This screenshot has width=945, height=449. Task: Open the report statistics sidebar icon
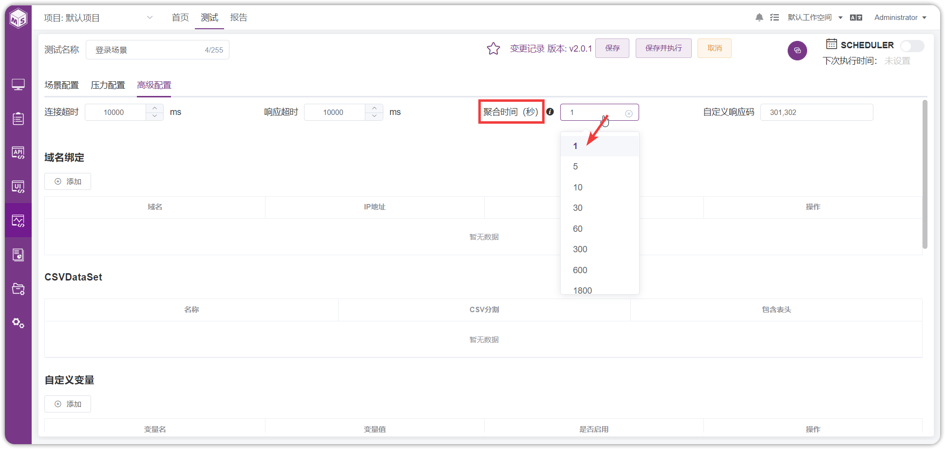click(x=18, y=255)
